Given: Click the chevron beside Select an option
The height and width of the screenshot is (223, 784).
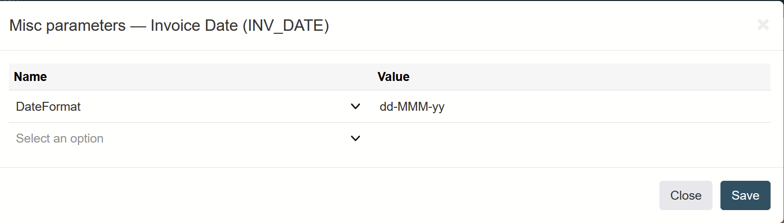Looking at the screenshot, I should (x=356, y=138).
